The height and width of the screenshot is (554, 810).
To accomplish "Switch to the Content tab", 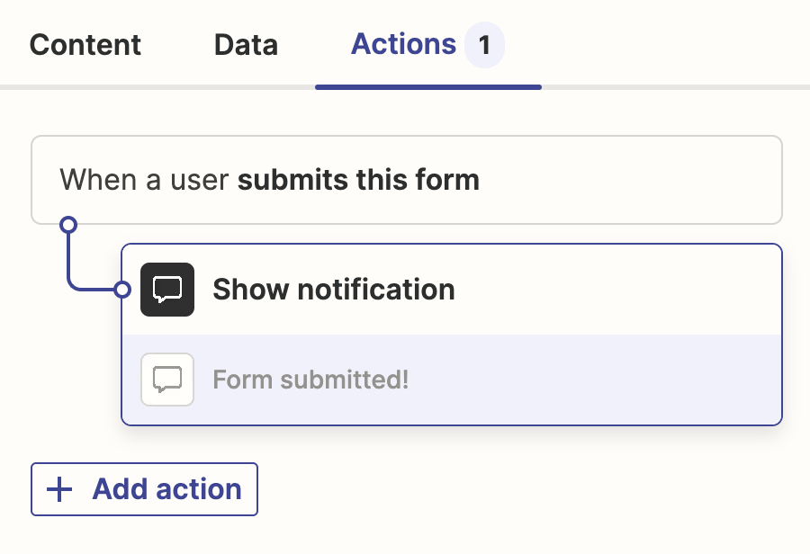I will pos(85,44).
